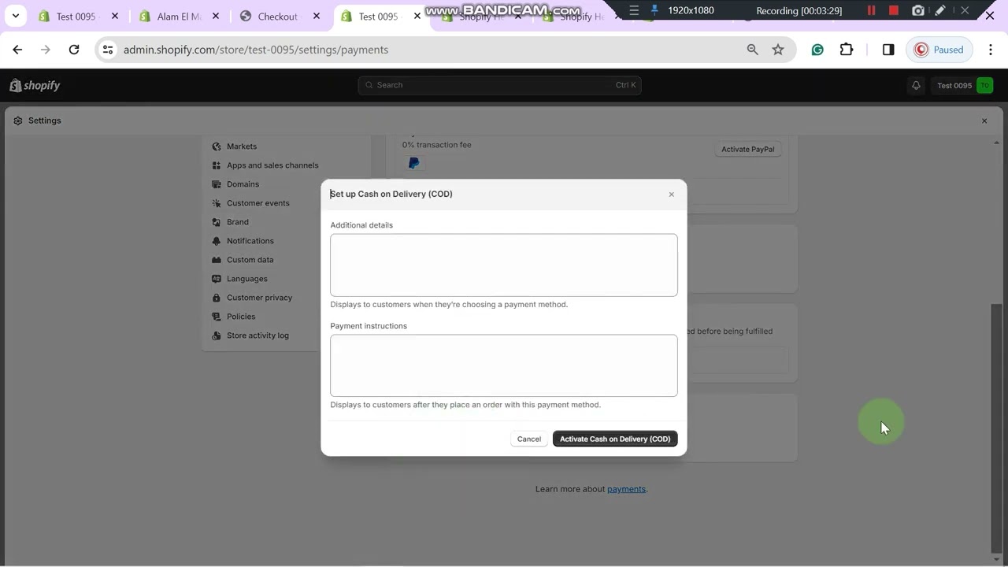Cancel the COD setup dialog
Screen dimensions: 1008x567
pos(529,439)
